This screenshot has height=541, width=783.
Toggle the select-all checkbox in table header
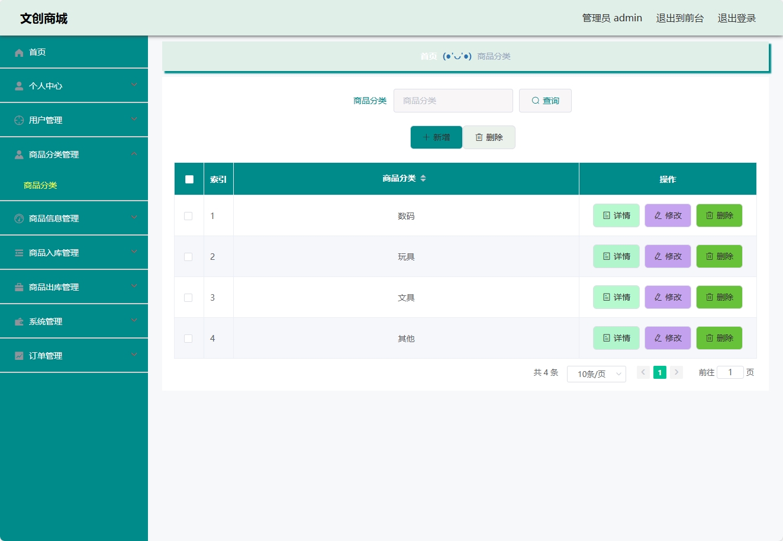point(188,178)
